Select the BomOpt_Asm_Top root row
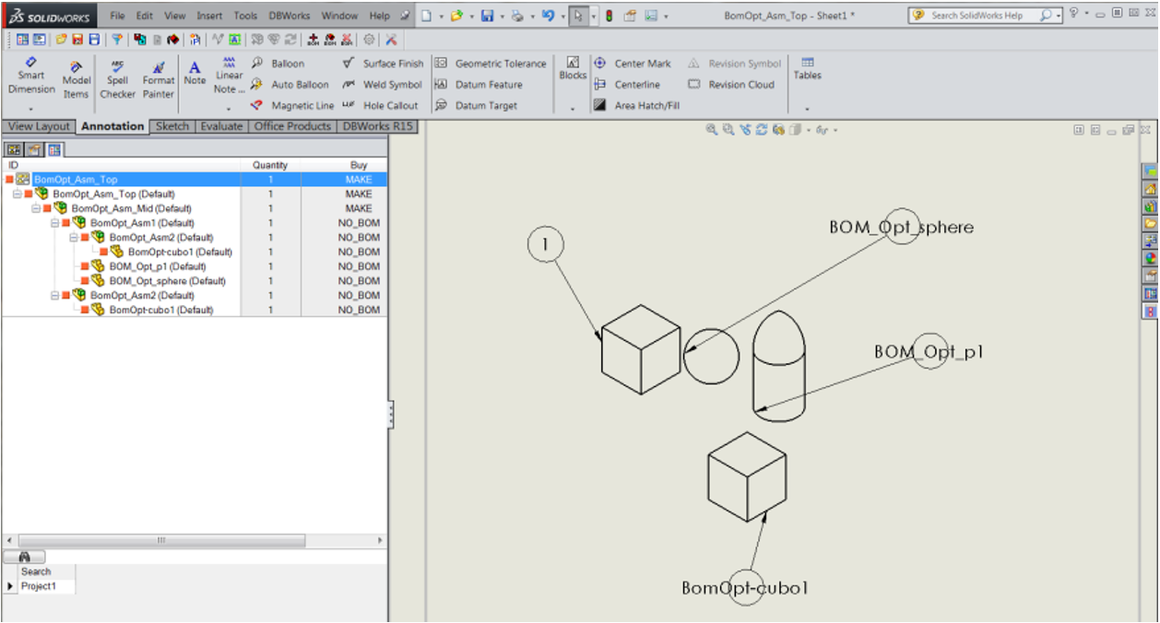 pos(195,180)
